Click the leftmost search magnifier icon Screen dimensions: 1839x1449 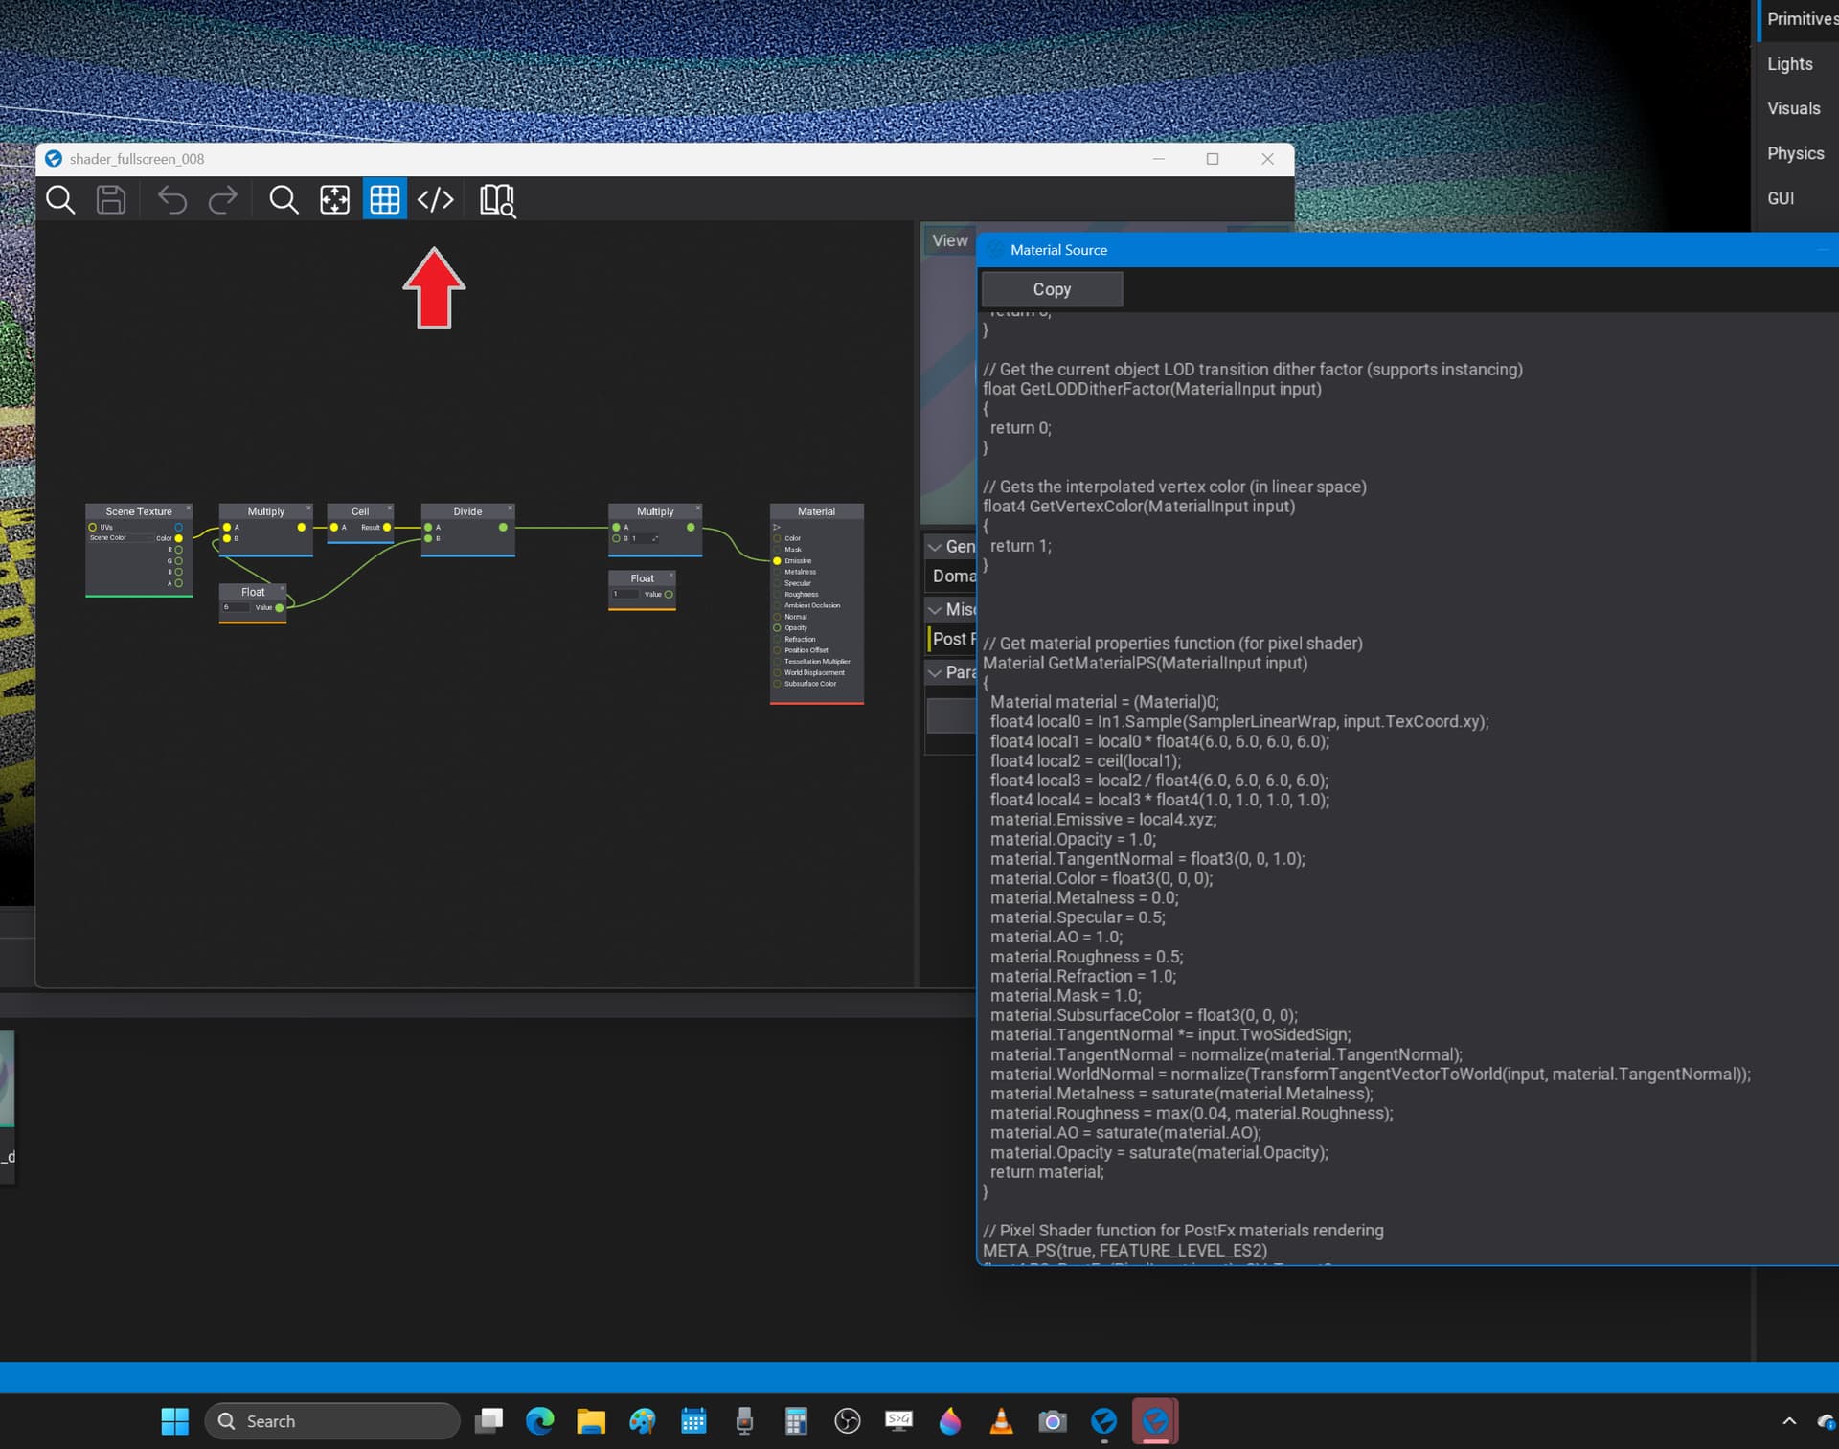tap(60, 199)
